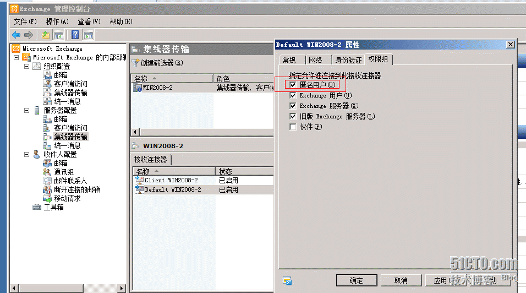Open 客户端访问 under 服务器配置
Screen dimensions: 526x293
click(70, 128)
